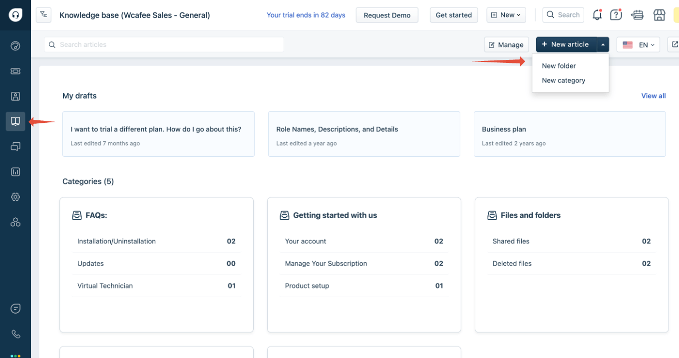Click the help question mark icon
Viewport: 679px width, 358px height.
tap(616, 15)
